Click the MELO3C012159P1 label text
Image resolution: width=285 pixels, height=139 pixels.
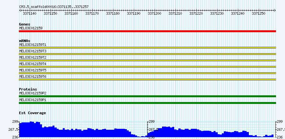pos(33,100)
